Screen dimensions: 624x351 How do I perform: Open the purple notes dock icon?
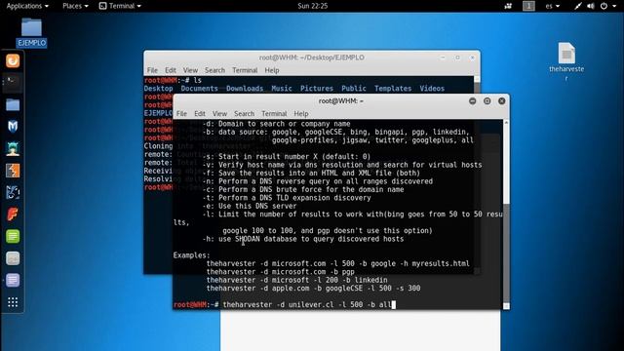point(13,280)
